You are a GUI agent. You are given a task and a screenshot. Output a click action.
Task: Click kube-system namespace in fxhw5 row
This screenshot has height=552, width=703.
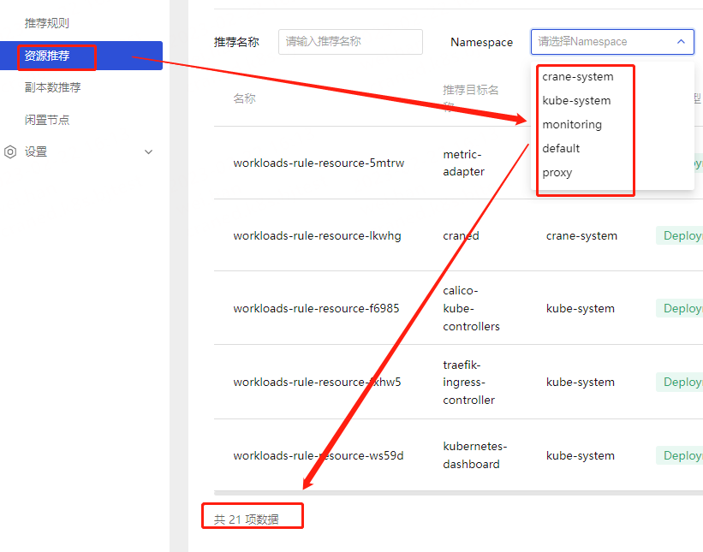coord(581,383)
